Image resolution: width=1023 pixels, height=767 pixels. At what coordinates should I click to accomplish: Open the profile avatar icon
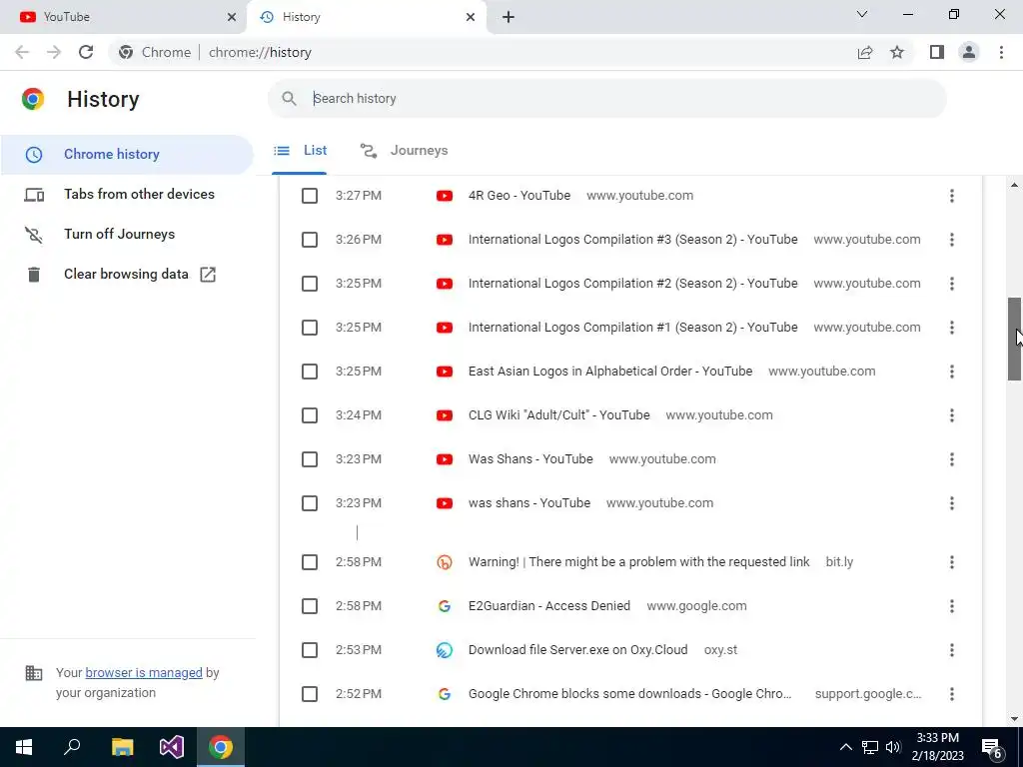coord(969,52)
